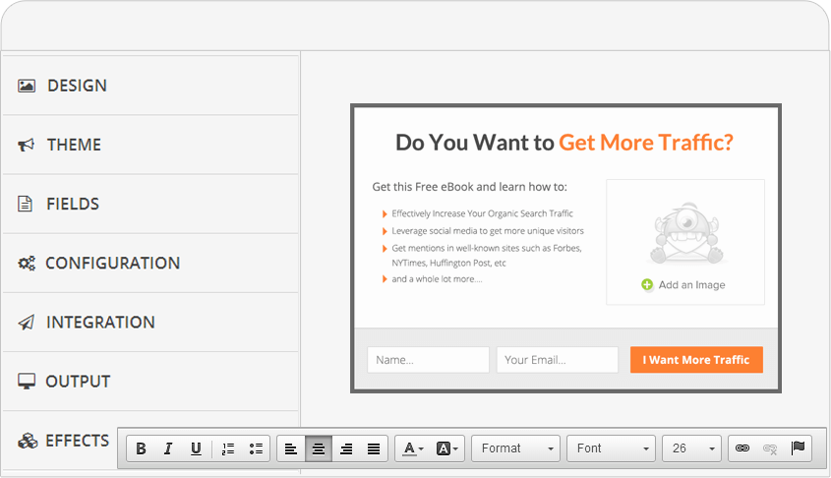Insert a numbered list
Viewport: 831px width, 478px height.
(228, 448)
